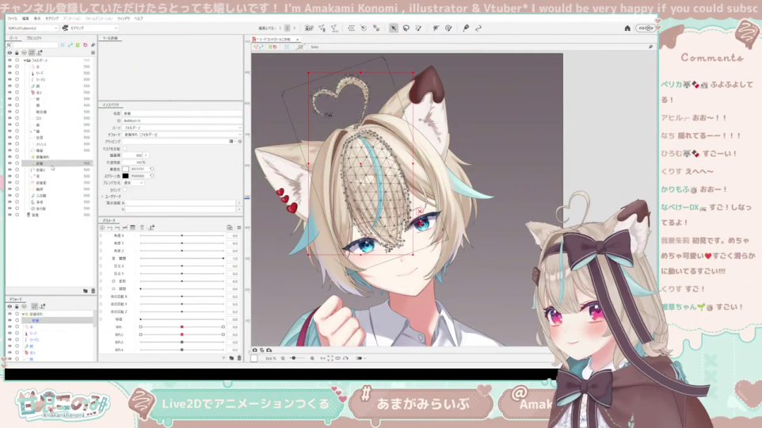Click the delete icon in Parts panel
Viewport: 762px width, 428px height.
[93, 291]
